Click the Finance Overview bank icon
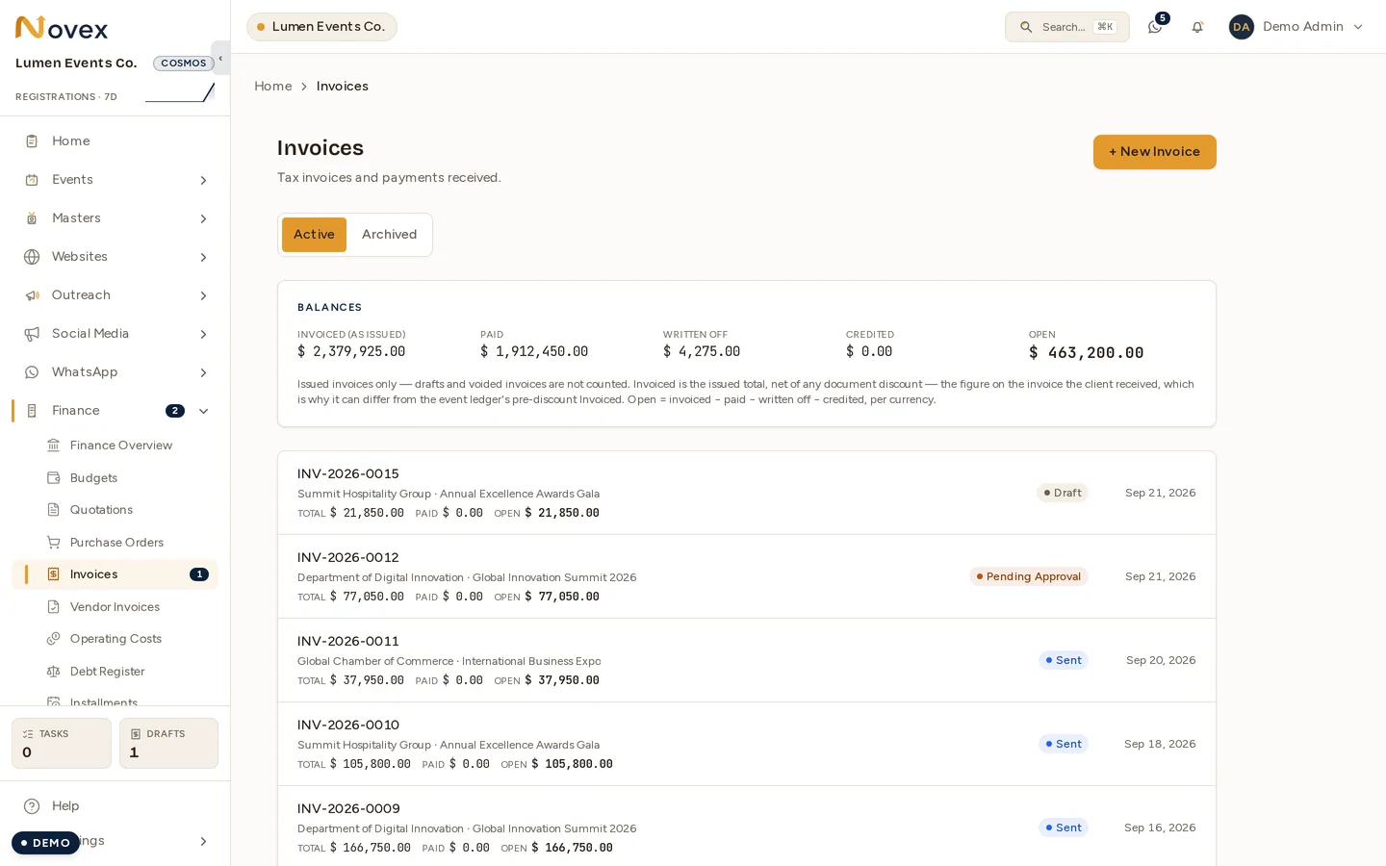This screenshot has height=866, width=1386. point(54,446)
